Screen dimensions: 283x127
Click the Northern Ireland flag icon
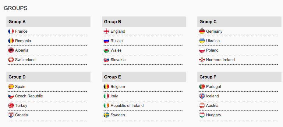pos(202,60)
